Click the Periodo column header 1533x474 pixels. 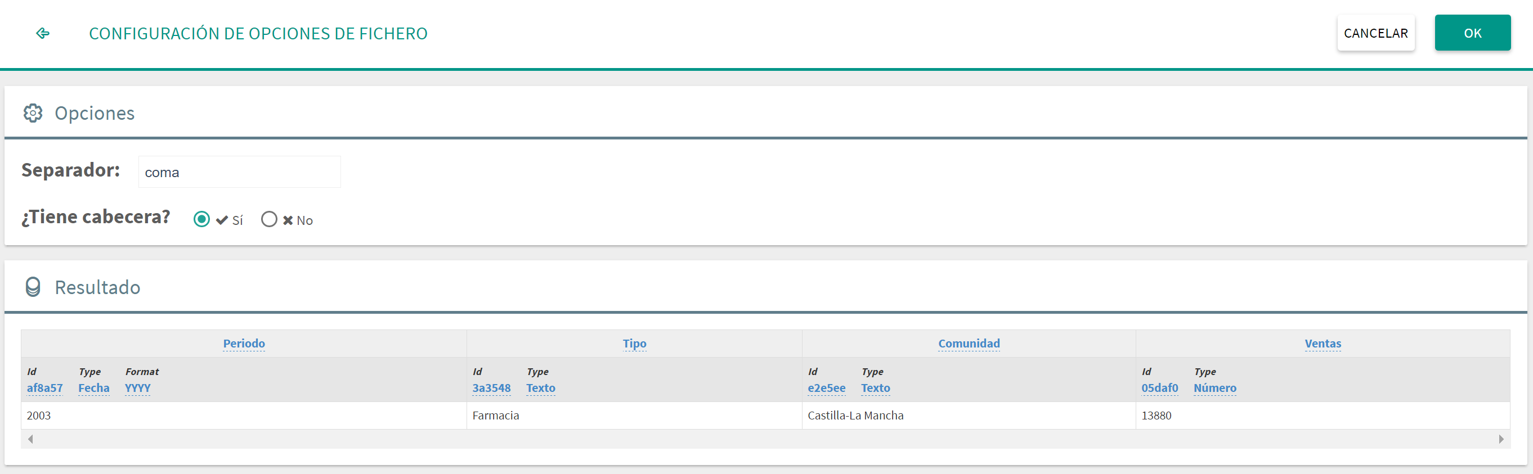point(244,343)
